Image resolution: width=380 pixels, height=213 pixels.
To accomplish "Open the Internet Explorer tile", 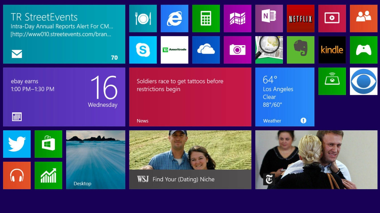I will coord(174,19).
